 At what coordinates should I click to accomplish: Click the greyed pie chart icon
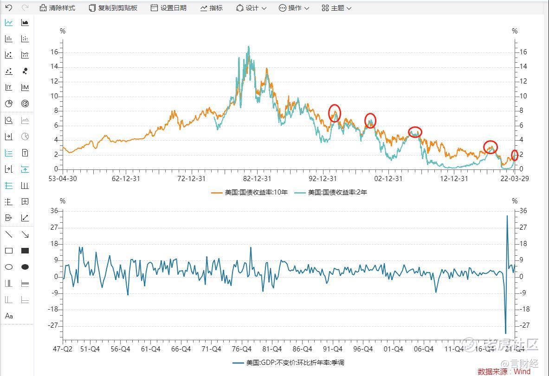tap(25, 136)
